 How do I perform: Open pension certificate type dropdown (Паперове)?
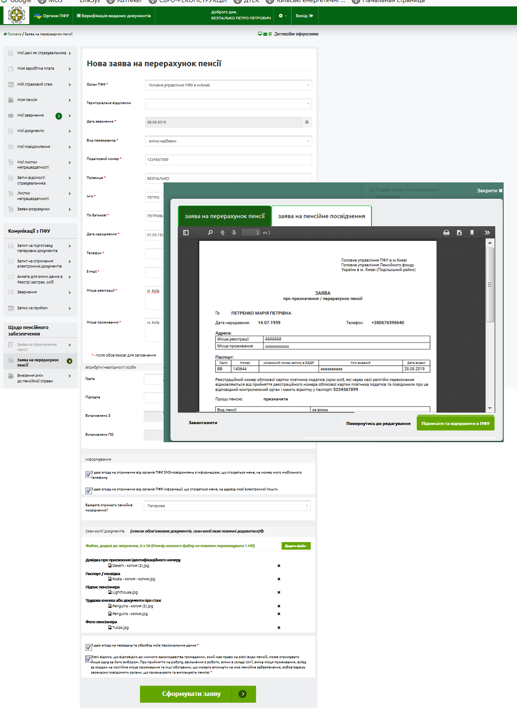pyautogui.click(x=227, y=506)
